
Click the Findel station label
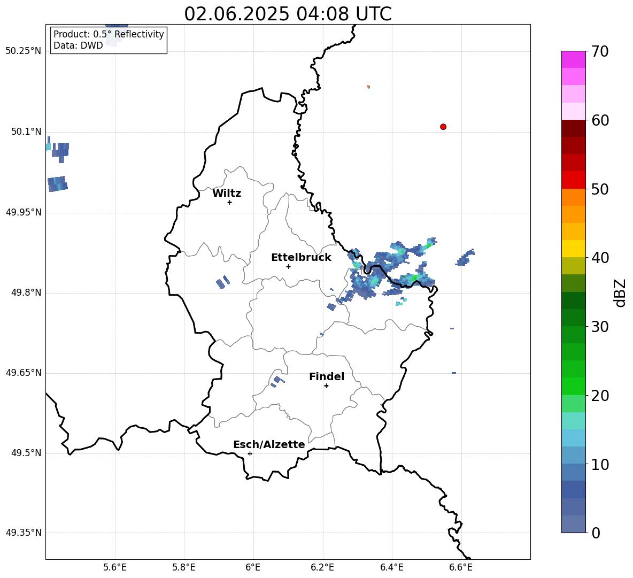(327, 376)
